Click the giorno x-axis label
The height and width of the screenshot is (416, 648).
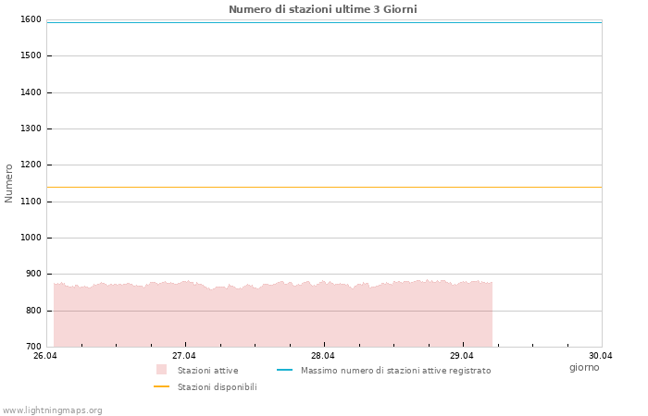pyautogui.click(x=584, y=367)
